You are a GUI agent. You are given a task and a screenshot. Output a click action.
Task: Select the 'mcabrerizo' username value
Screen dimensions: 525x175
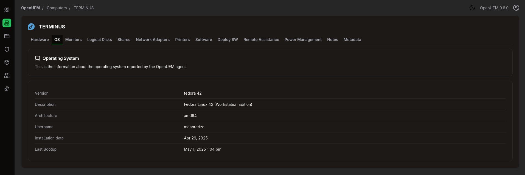[x=194, y=127]
